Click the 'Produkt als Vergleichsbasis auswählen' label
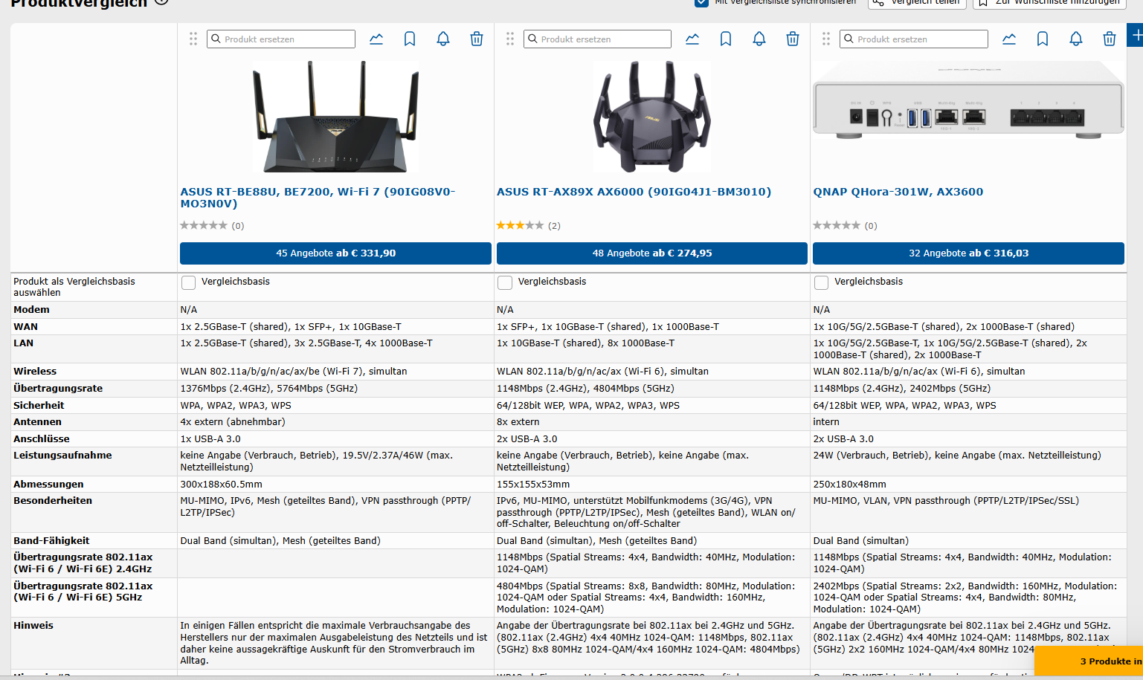 click(74, 287)
